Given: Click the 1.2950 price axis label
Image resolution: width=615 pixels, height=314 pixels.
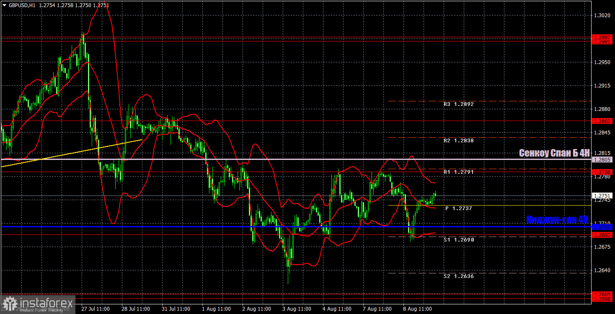Looking at the screenshot, I should 602,62.
